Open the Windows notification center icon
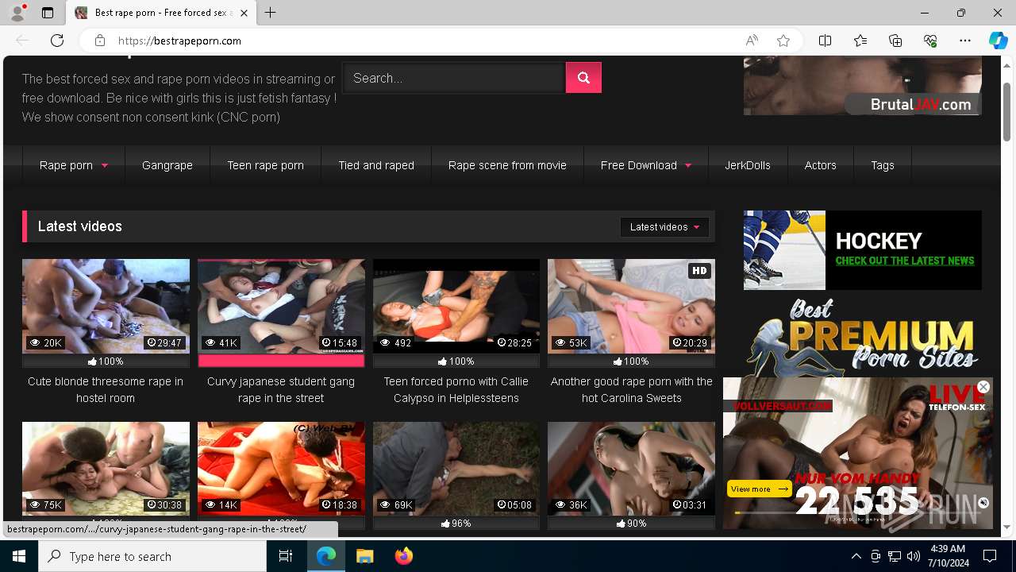Image resolution: width=1016 pixels, height=572 pixels. point(990,556)
